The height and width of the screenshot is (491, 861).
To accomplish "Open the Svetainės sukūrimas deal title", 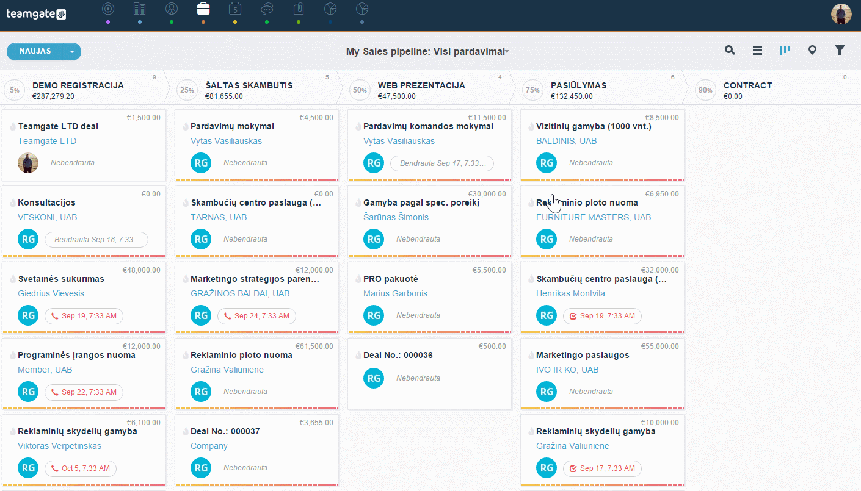I will [x=61, y=279].
